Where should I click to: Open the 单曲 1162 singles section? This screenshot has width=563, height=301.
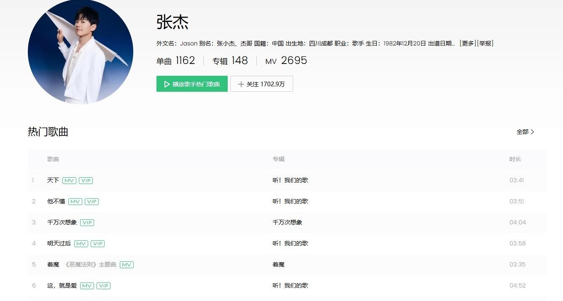tap(175, 61)
